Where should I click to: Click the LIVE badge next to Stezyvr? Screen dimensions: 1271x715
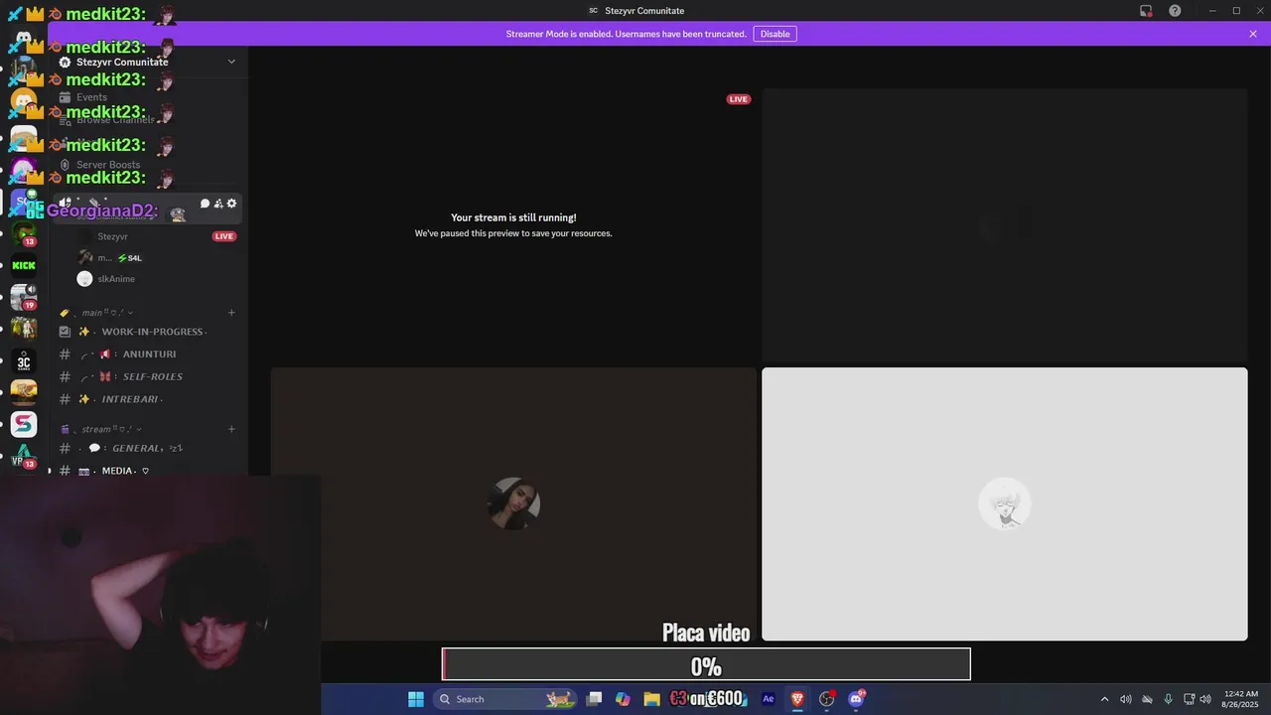tap(224, 236)
